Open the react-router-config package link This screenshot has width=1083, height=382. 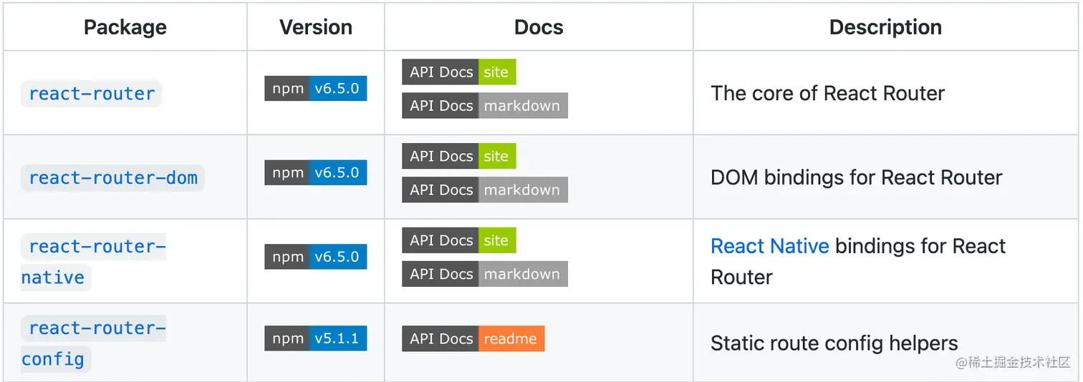coord(94,343)
